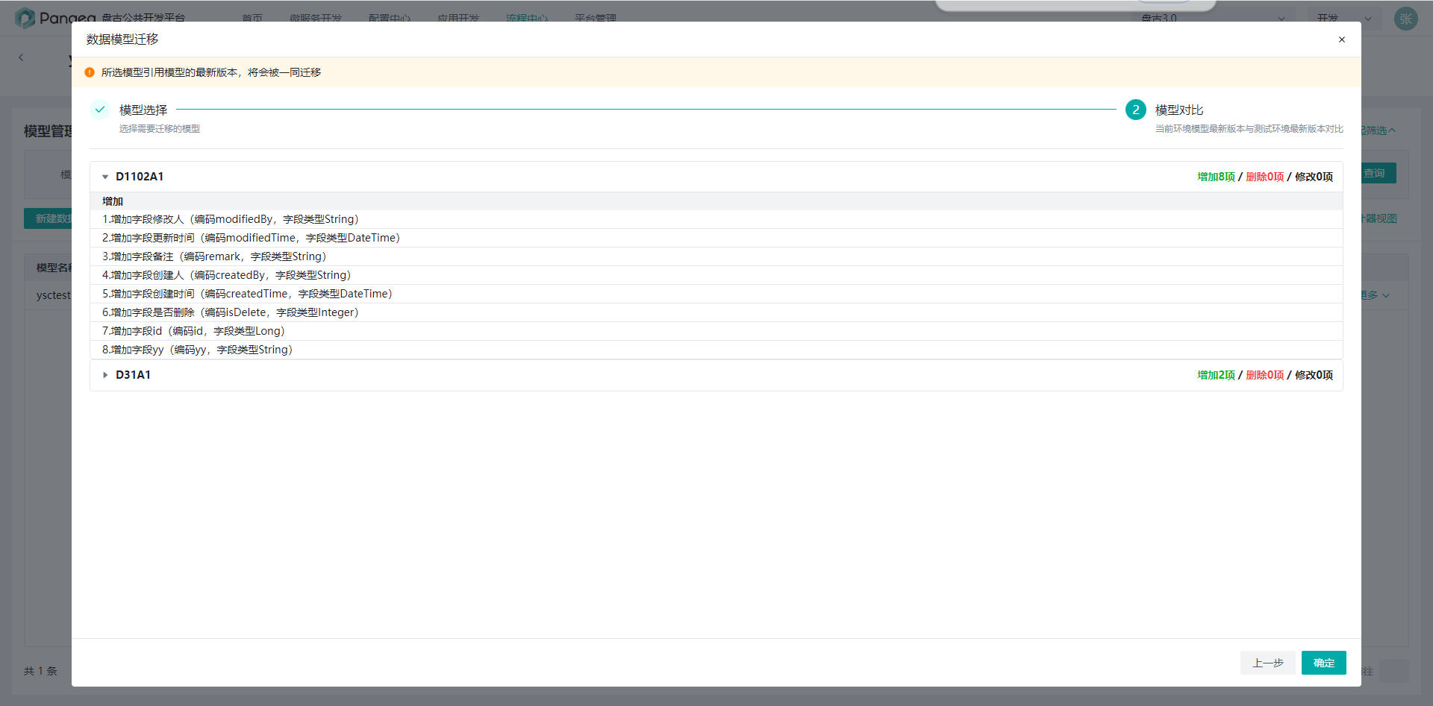Click 删除0项 summary for D1102A1
1433x706 pixels.
coord(1265,177)
